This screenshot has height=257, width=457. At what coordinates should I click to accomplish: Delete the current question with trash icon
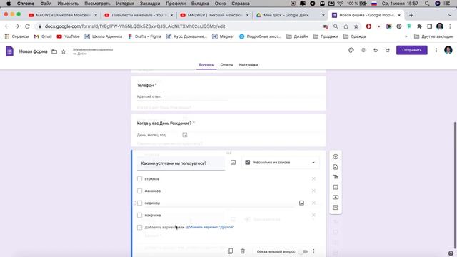click(243, 251)
